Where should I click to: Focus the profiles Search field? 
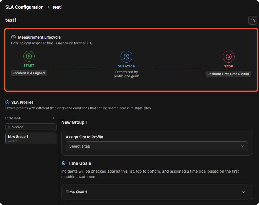(x=31, y=127)
